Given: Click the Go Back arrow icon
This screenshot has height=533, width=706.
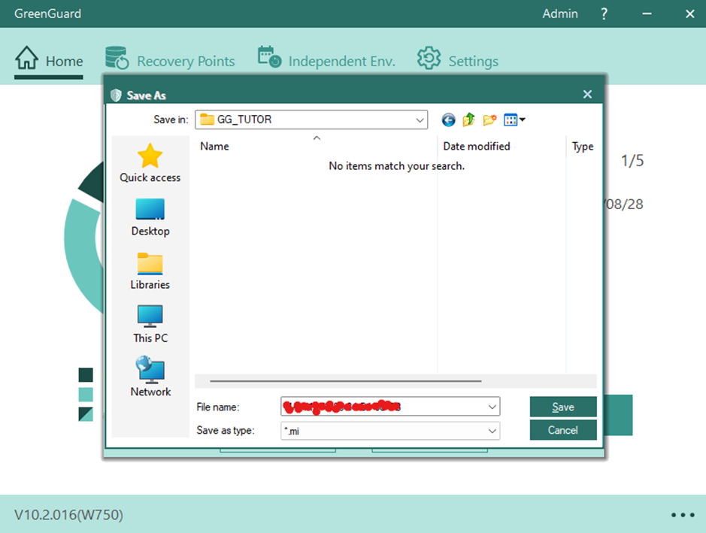Looking at the screenshot, I should pos(449,120).
